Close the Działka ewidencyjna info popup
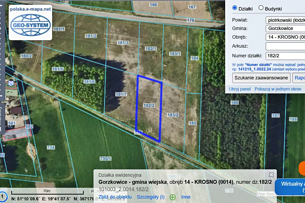 tap(271, 175)
